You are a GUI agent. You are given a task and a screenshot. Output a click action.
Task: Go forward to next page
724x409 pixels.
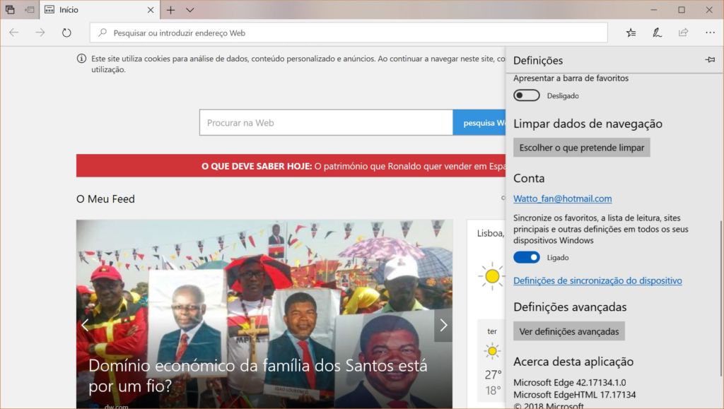(x=40, y=32)
